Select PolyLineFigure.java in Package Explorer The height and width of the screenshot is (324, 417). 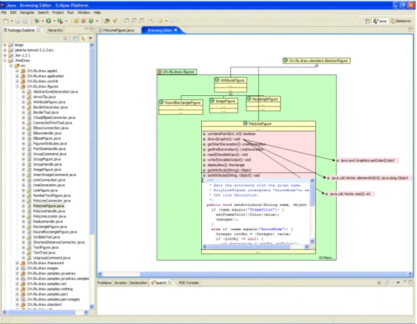[49, 206]
